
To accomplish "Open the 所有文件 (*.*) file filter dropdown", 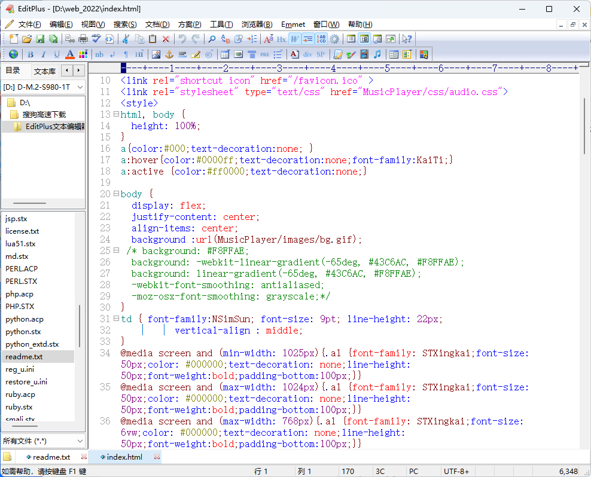I will (x=43, y=441).
